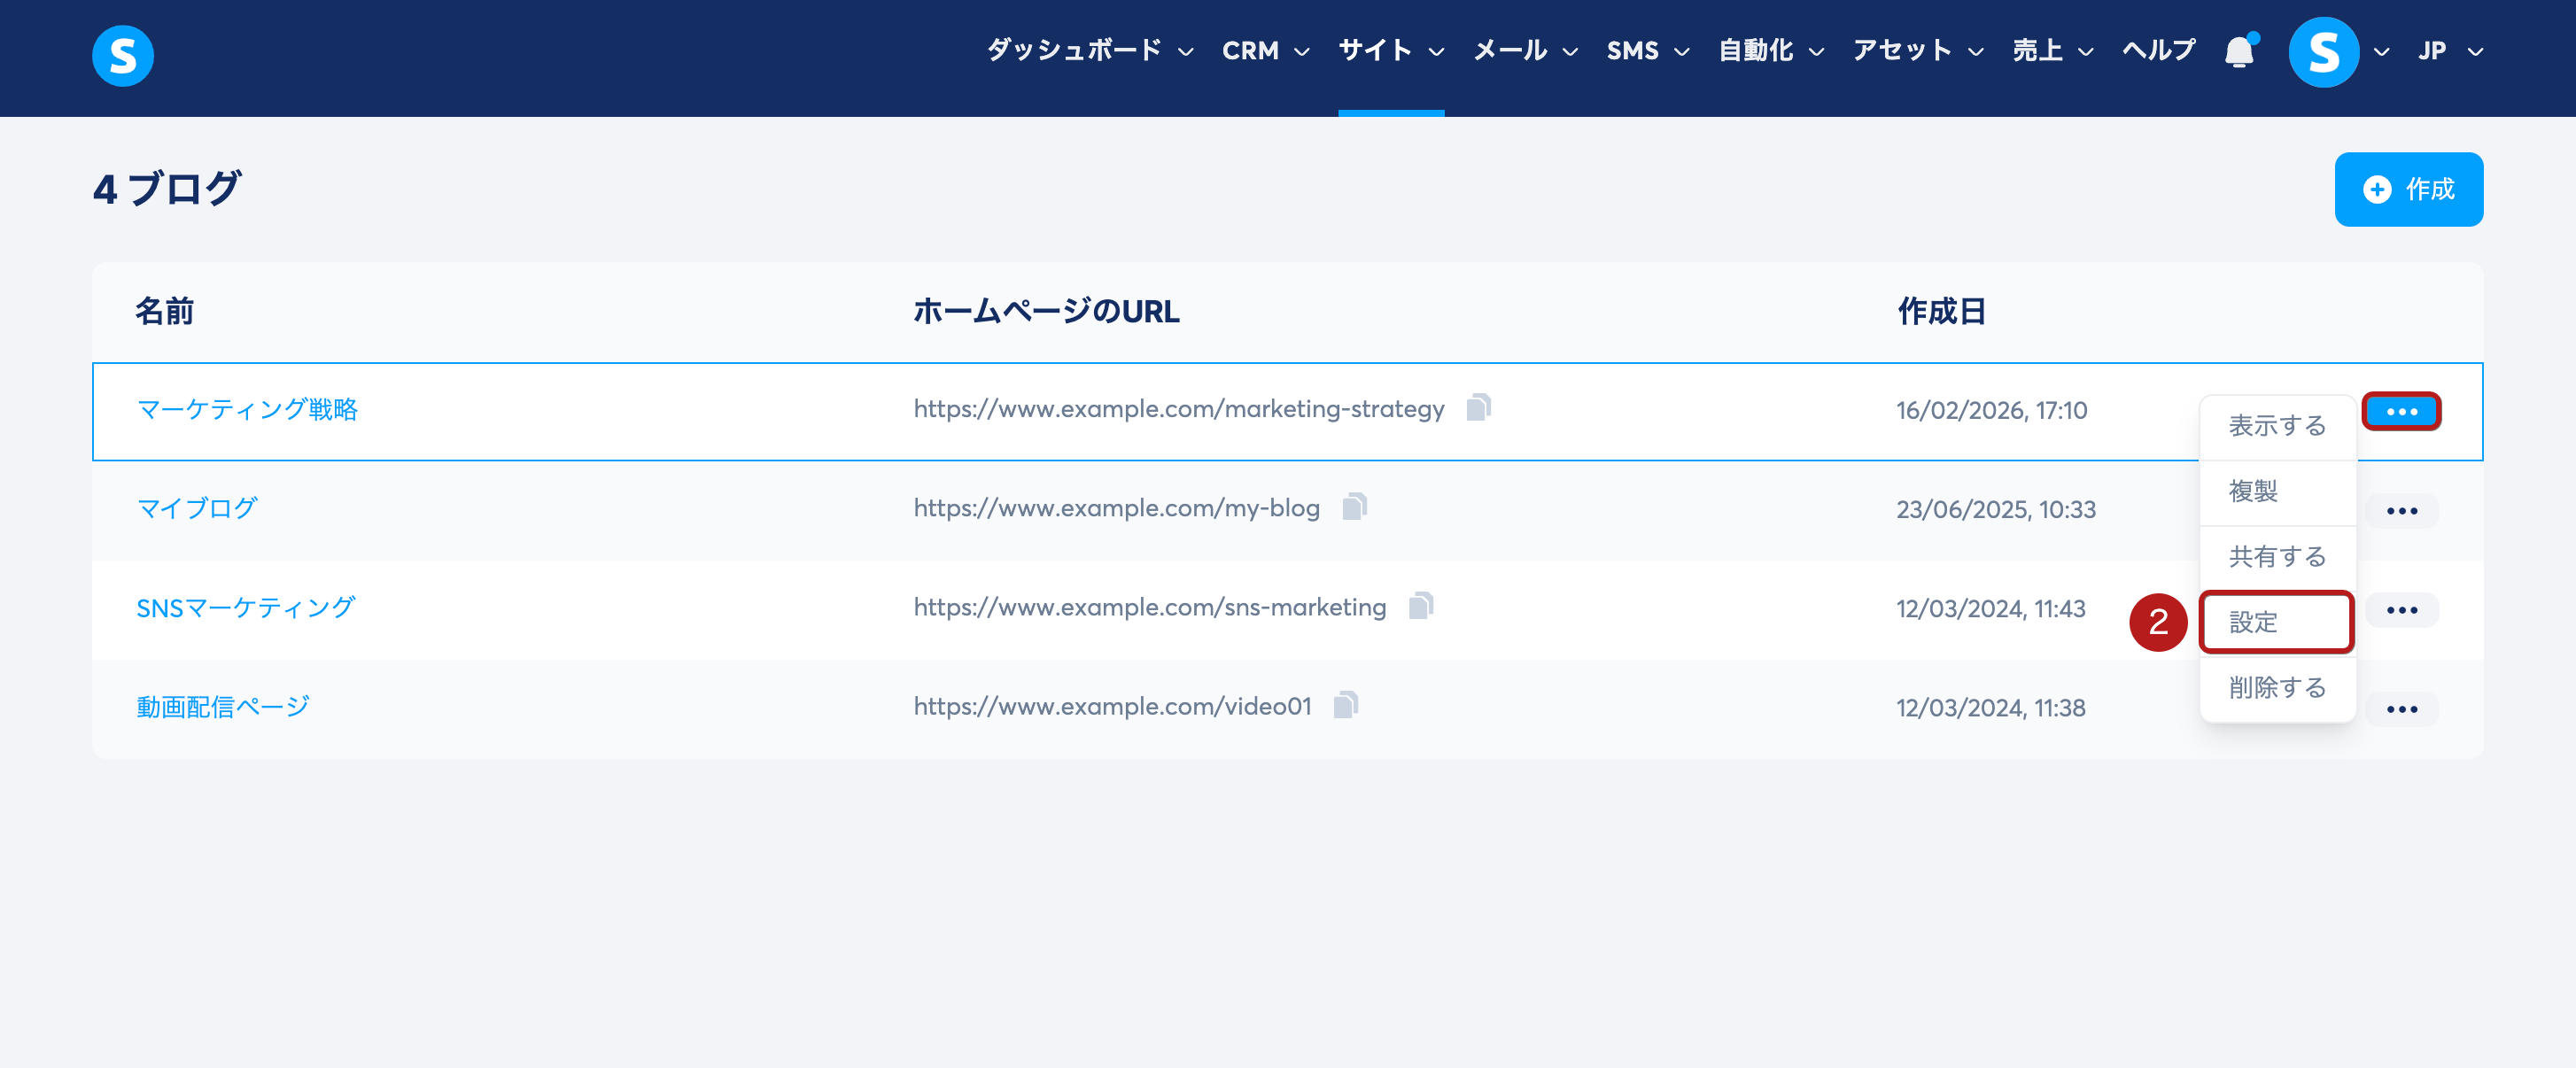Open the ヘルプ menu item

(2159, 50)
